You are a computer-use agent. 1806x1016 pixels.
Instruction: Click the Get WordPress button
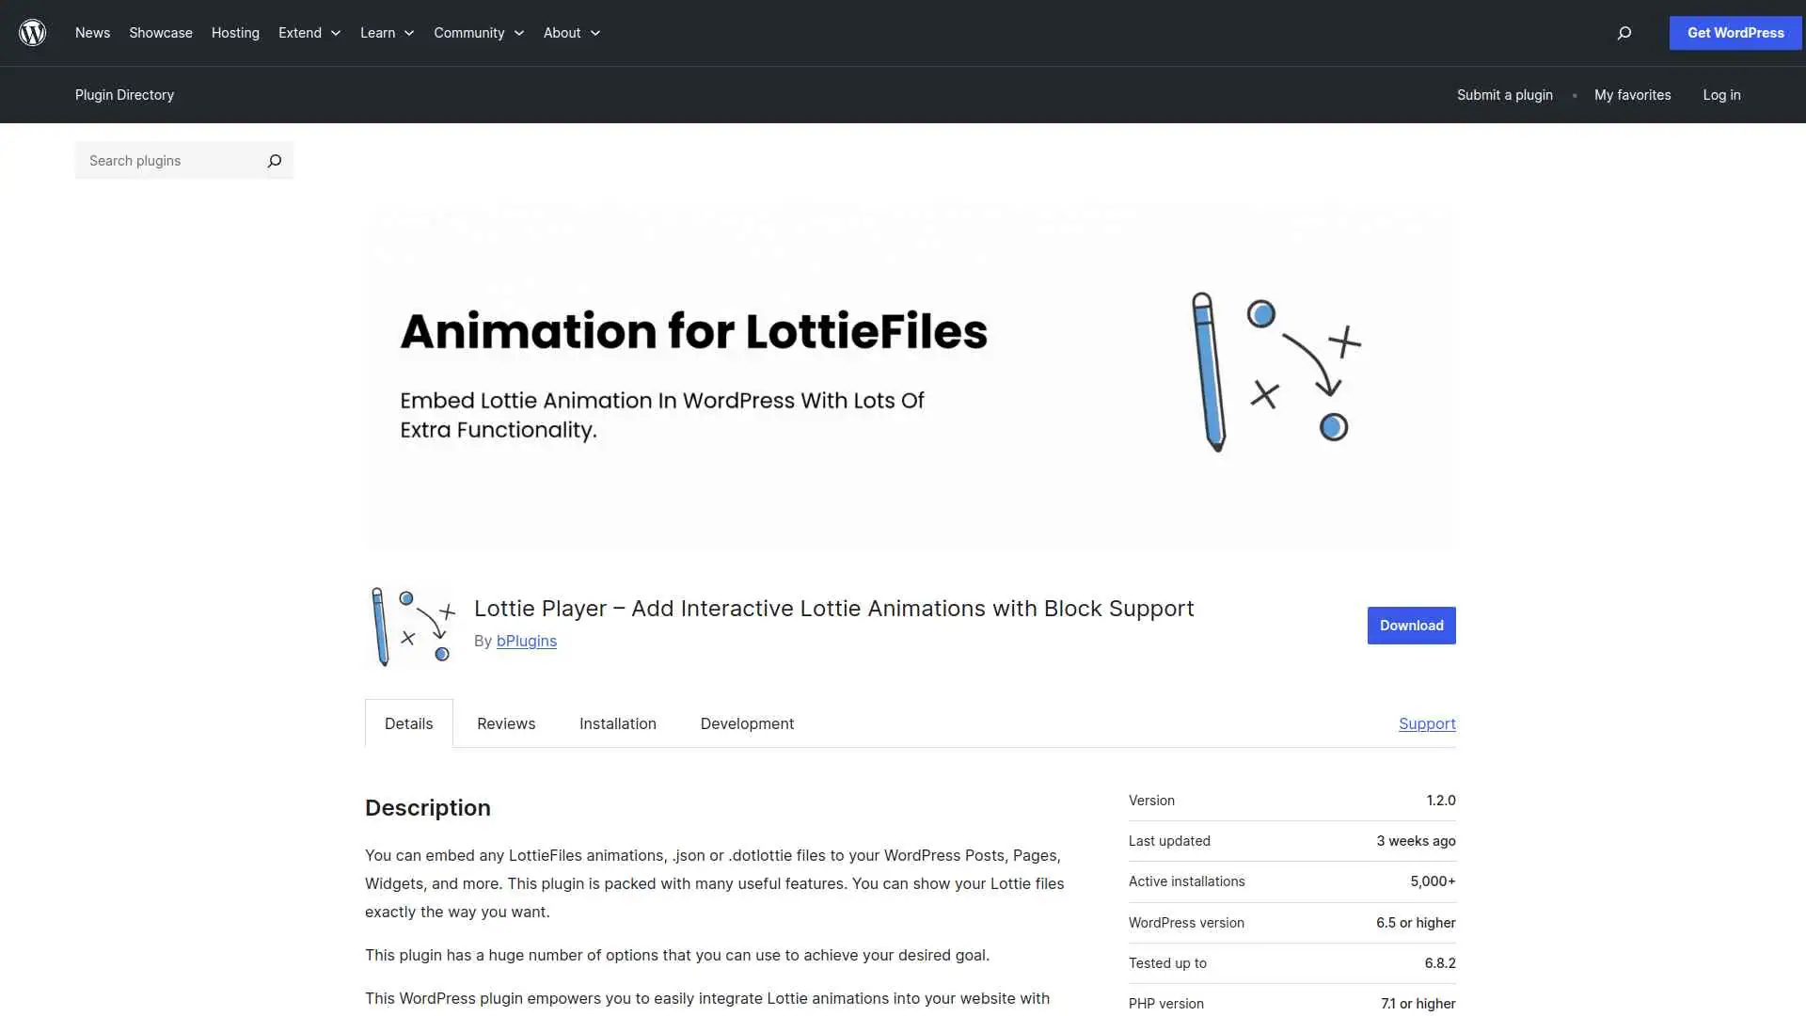(x=1735, y=32)
